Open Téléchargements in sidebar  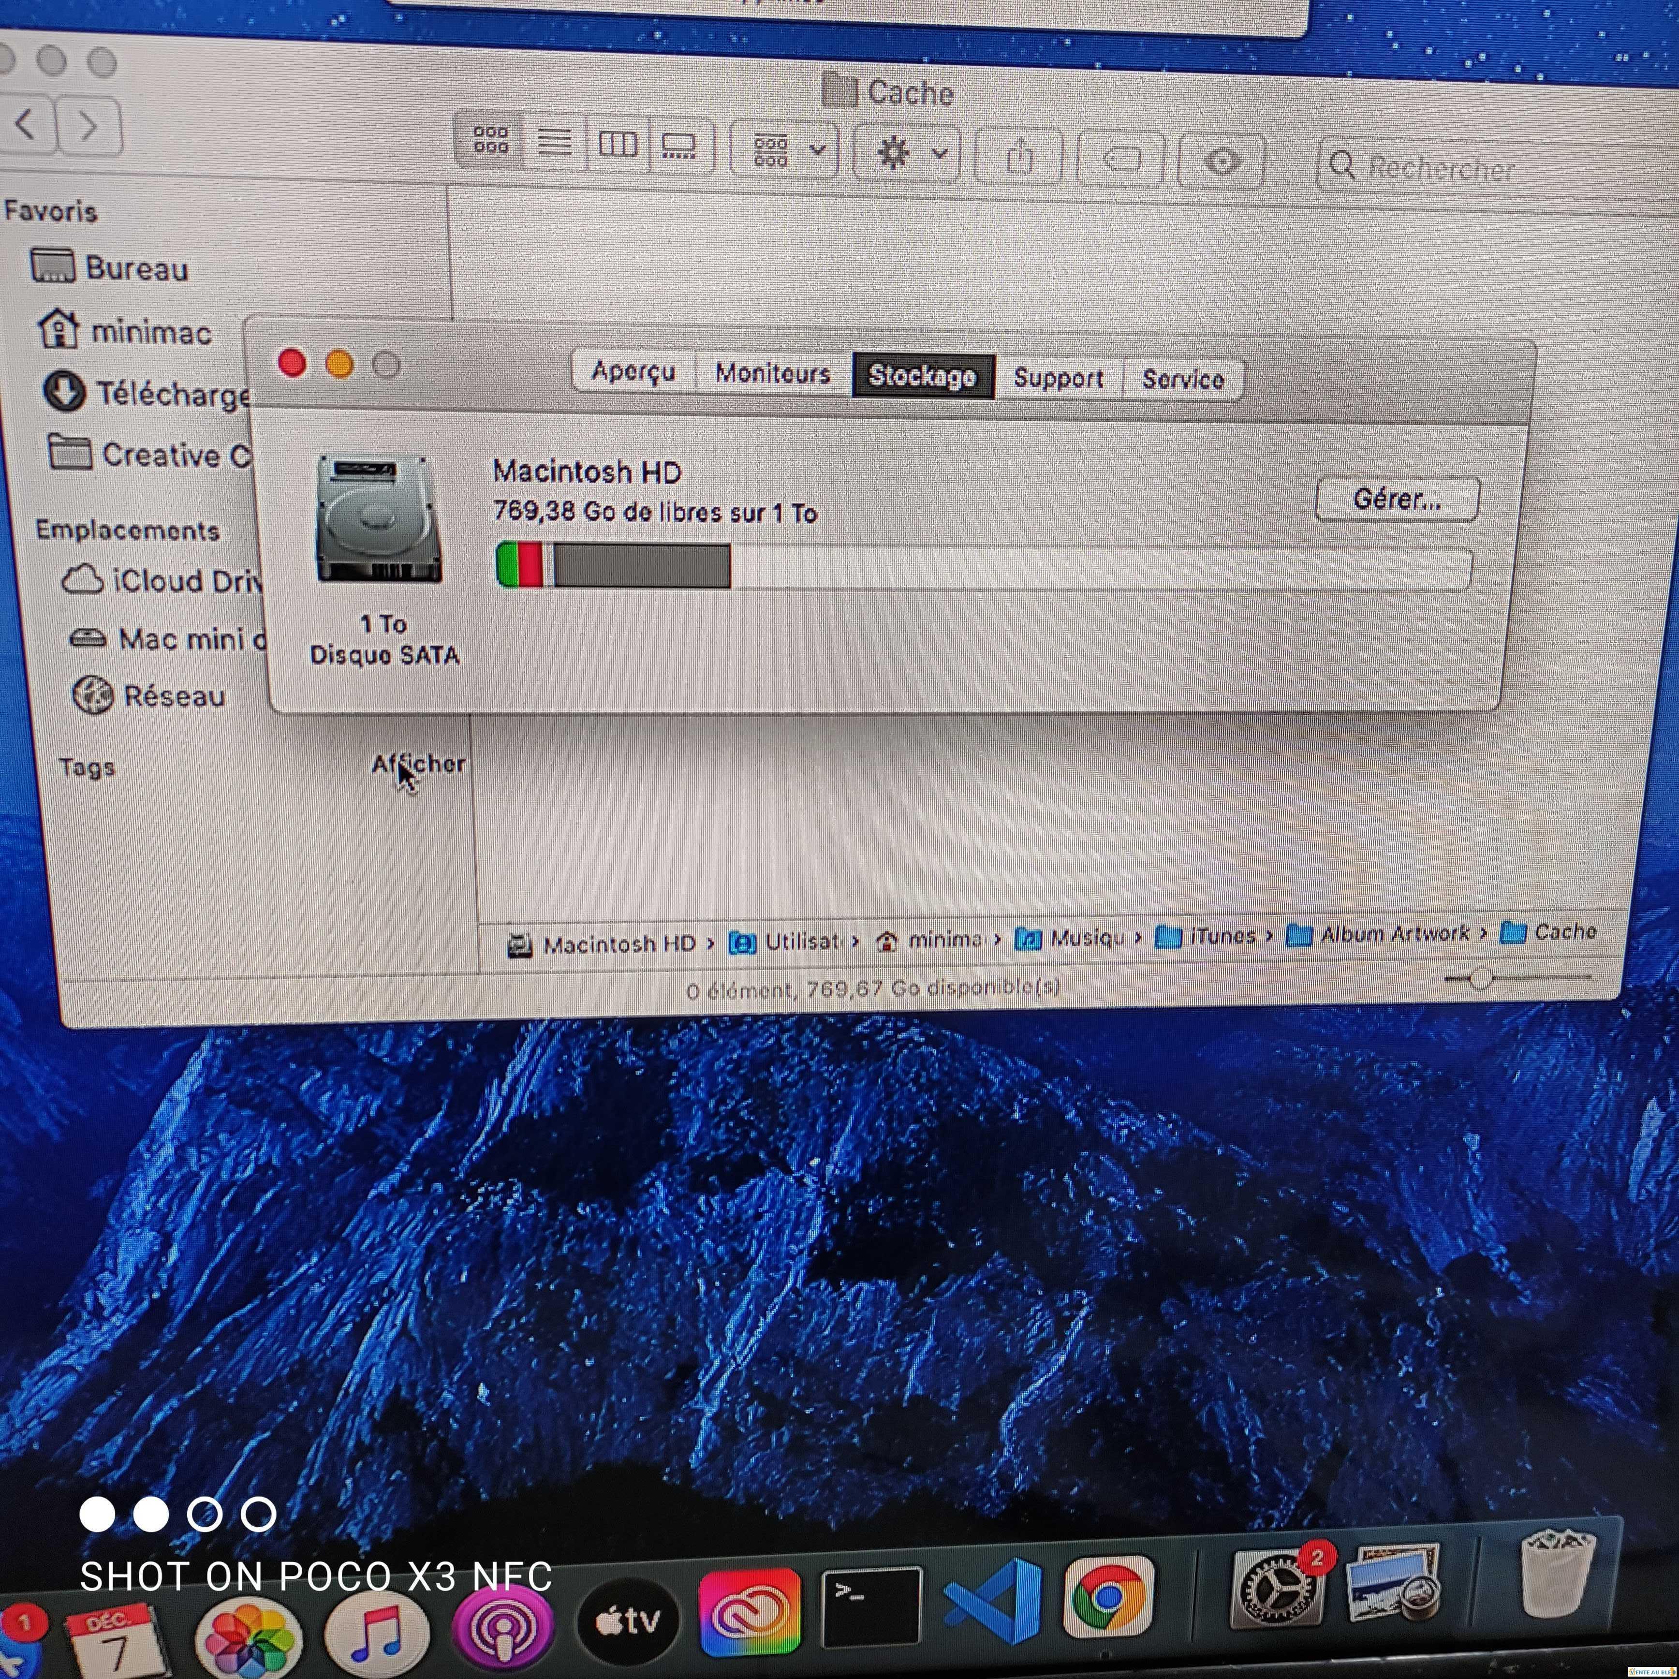coord(146,393)
